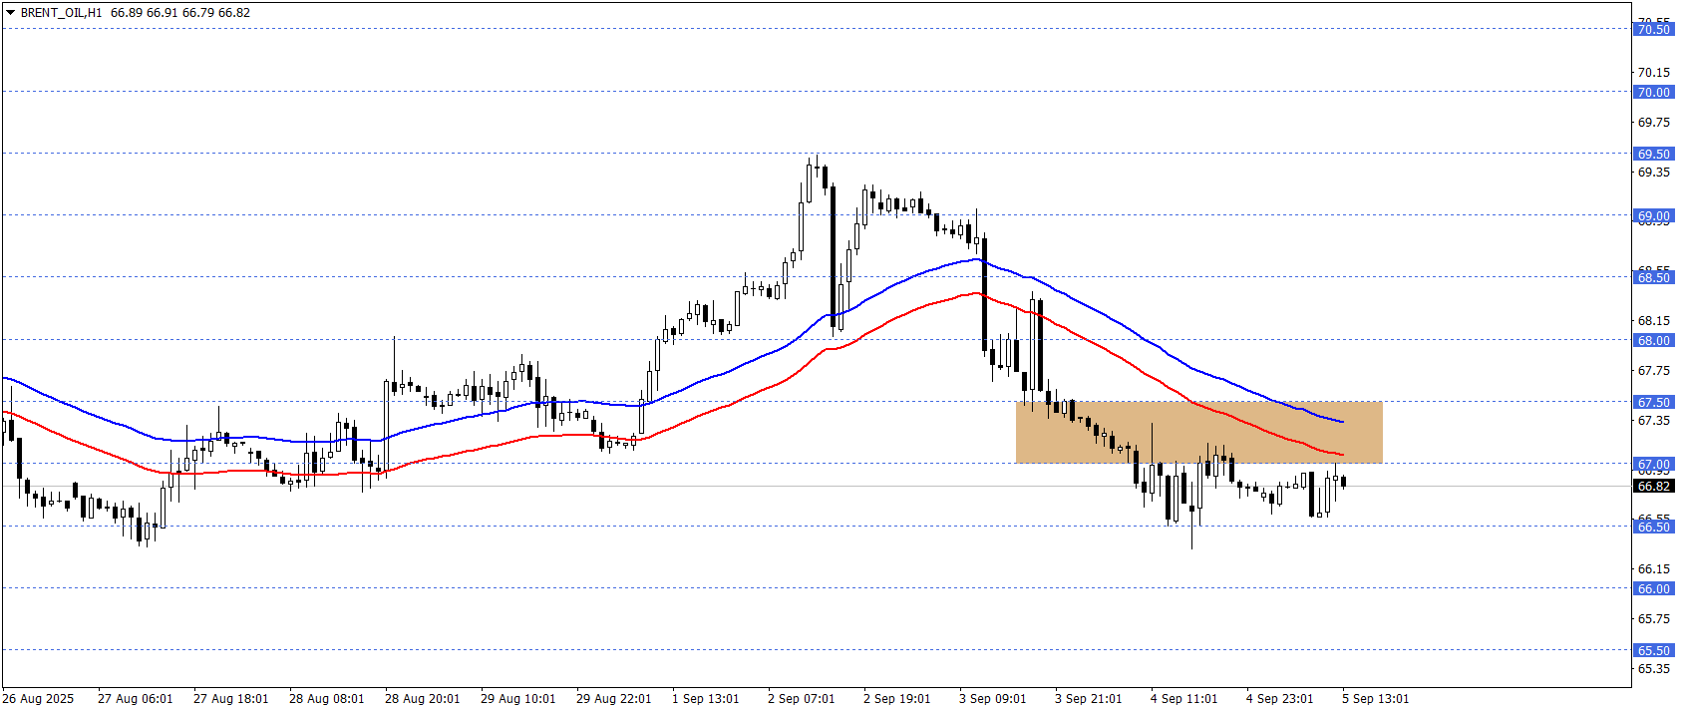Click the 67.00 price level label
The width and height of the screenshot is (1681, 711).
tap(1653, 465)
